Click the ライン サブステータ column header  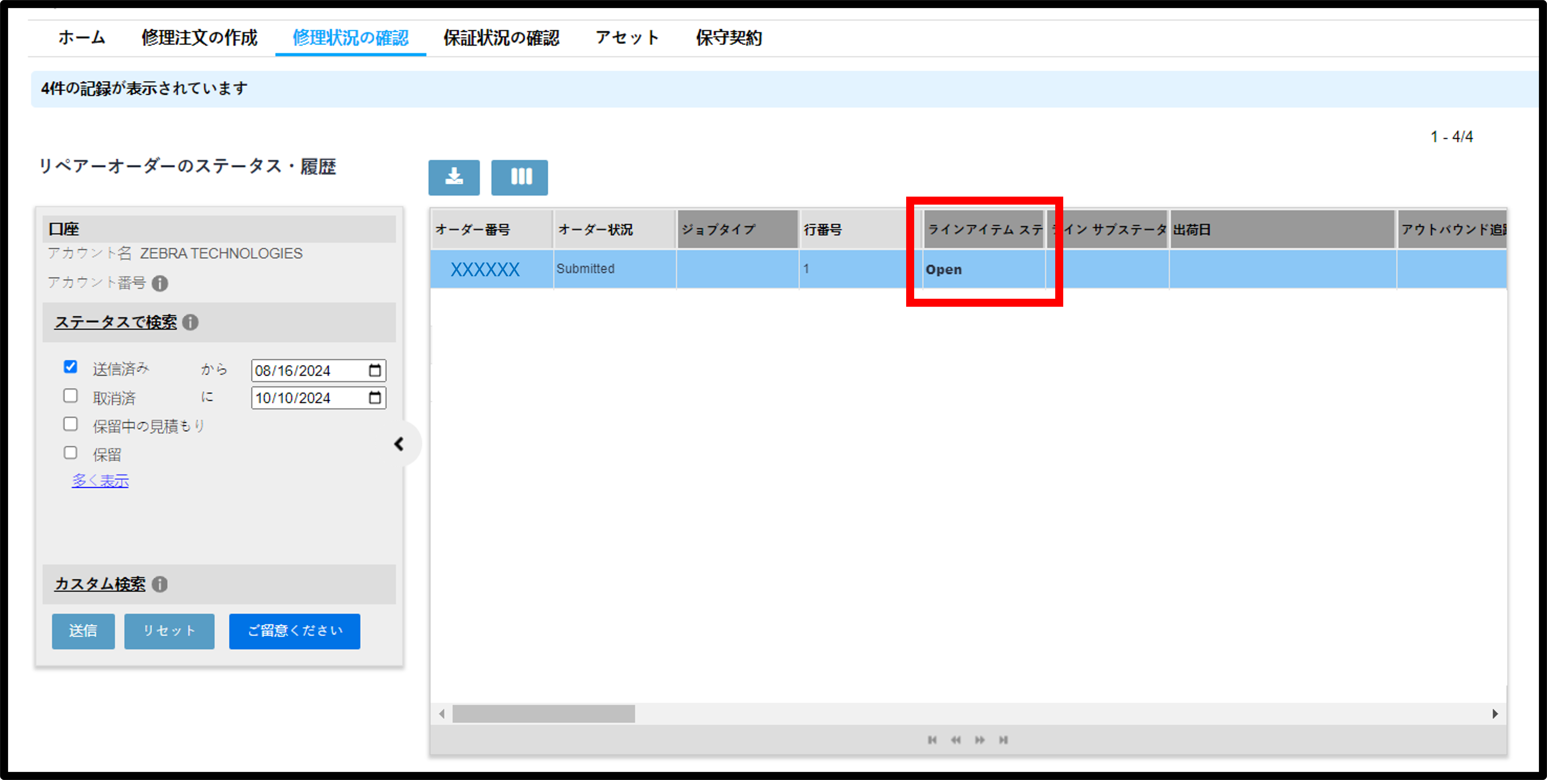click(x=1107, y=229)
